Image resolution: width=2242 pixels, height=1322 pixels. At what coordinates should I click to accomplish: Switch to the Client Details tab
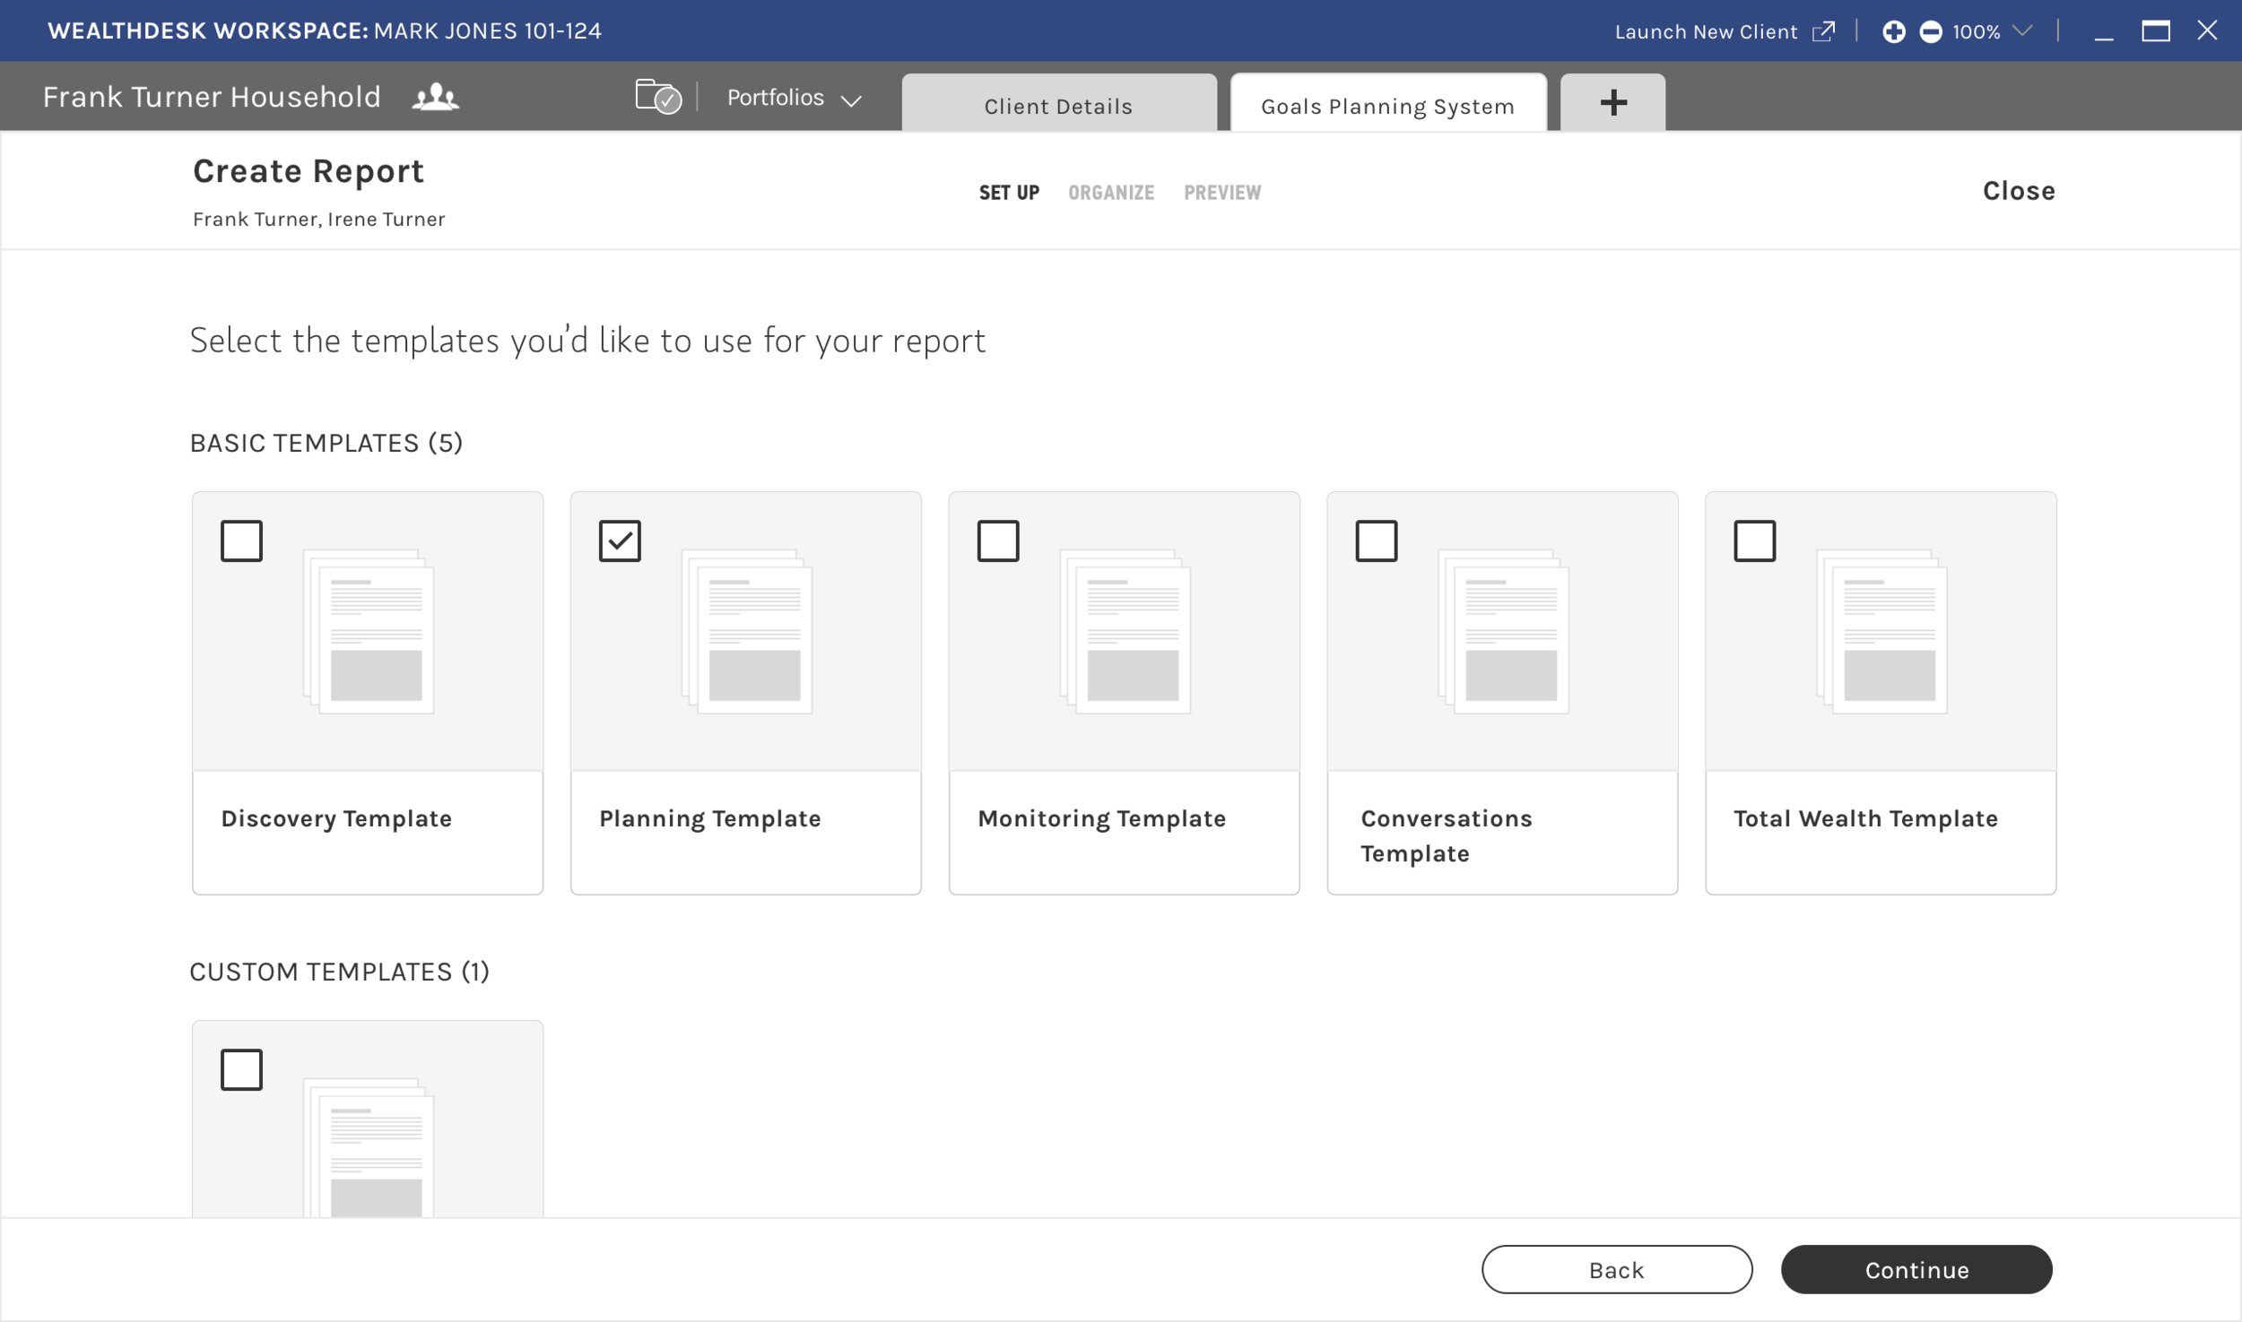pos(1058,106)
